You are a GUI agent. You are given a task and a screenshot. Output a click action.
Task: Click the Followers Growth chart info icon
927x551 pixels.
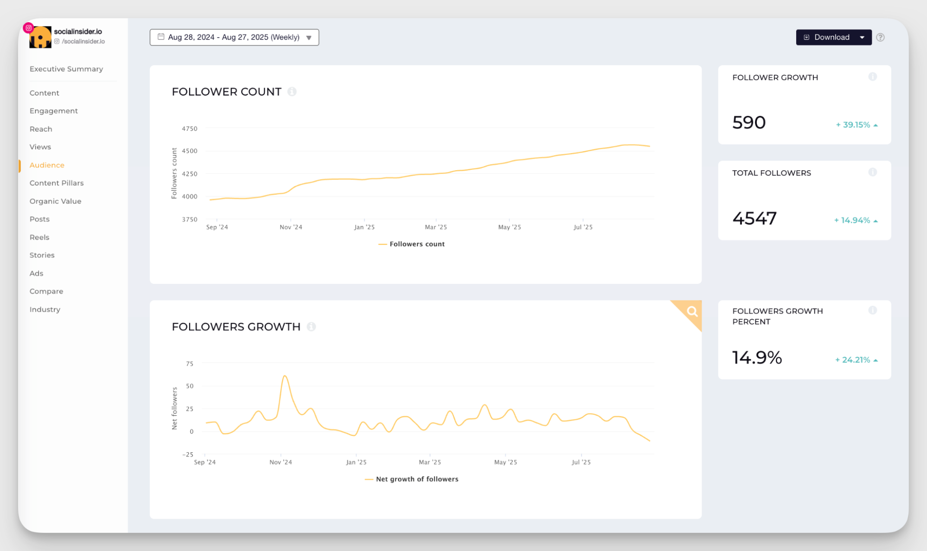pyautogui.click(x=311, y=327)
